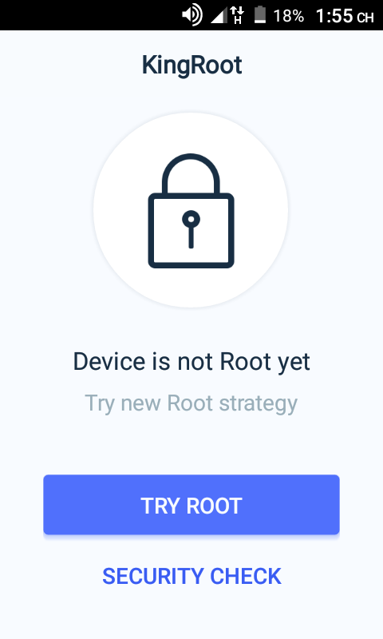
Task: Tap the speaker volume icon in status bar
Action: (191, 15)
